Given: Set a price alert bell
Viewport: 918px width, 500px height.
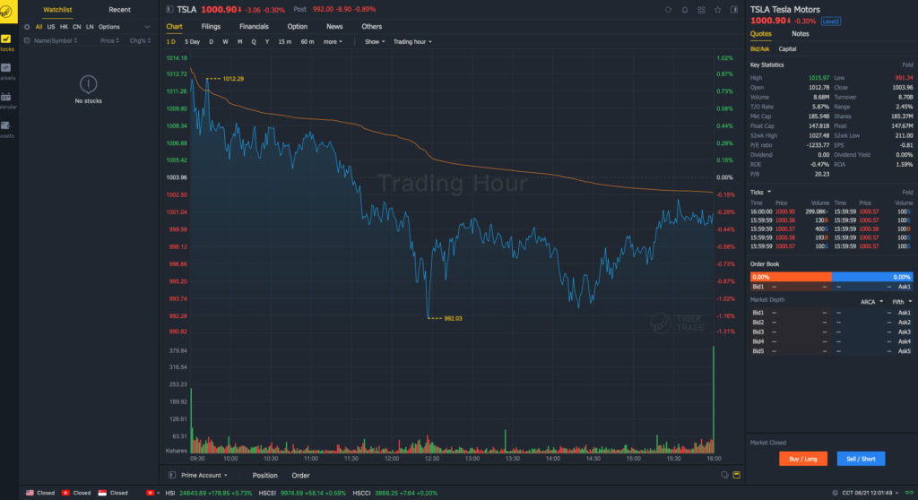Looking at the screenshot, I should coord(684,10).
